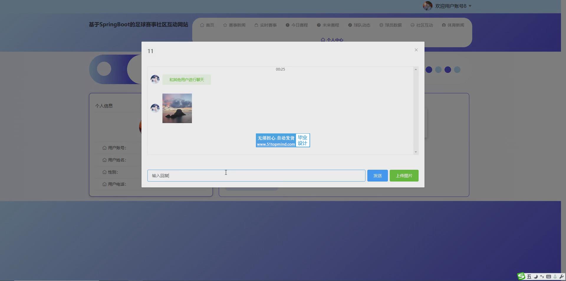Toggle the moon half-width/full-width switch
The height and width of the screenshot is (281, 566).
(536, 277)
